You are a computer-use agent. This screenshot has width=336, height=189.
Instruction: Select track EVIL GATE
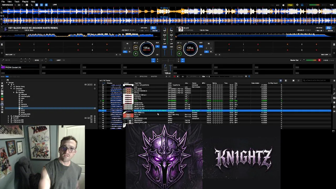point(138,89)
